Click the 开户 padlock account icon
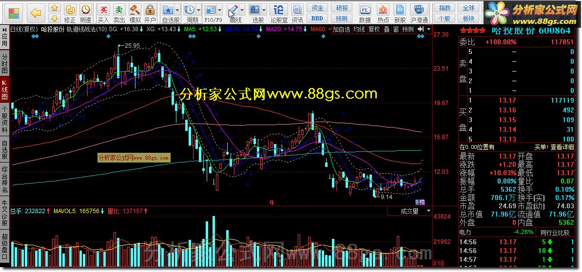 coord(150,13)
